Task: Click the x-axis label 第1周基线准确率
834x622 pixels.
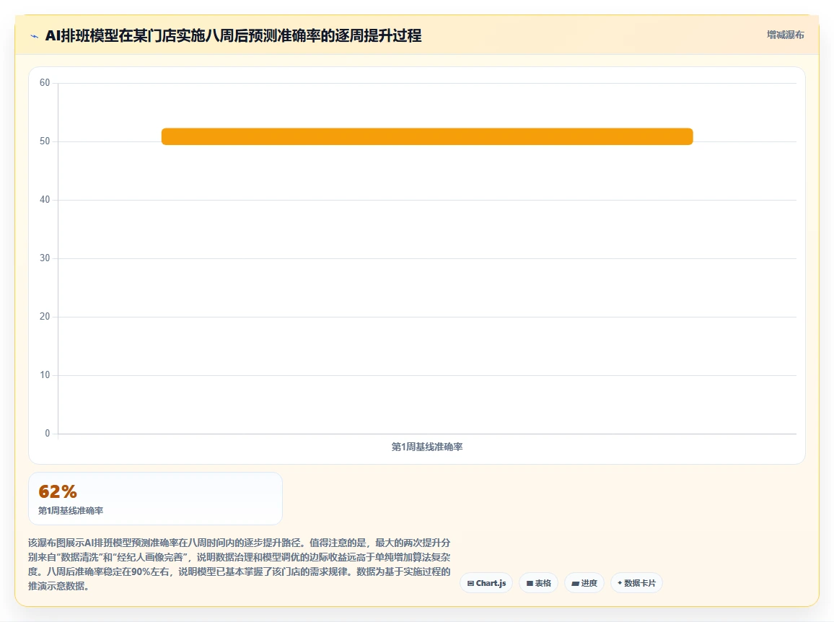Action: click(427, 447)
